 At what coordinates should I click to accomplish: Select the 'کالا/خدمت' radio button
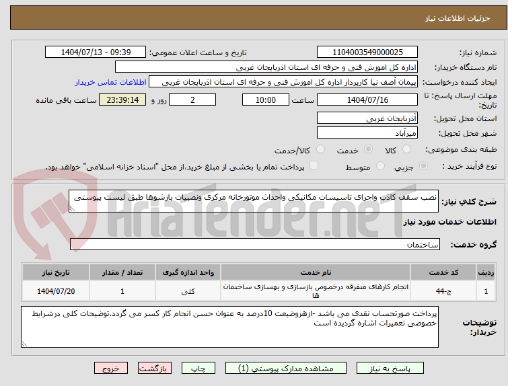[x=320, y=149]
